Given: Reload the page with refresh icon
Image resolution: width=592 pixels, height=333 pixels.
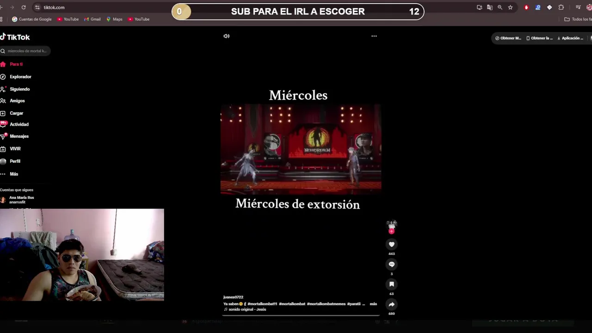Looking at the screenshot, I should click(x=24, y=7).
